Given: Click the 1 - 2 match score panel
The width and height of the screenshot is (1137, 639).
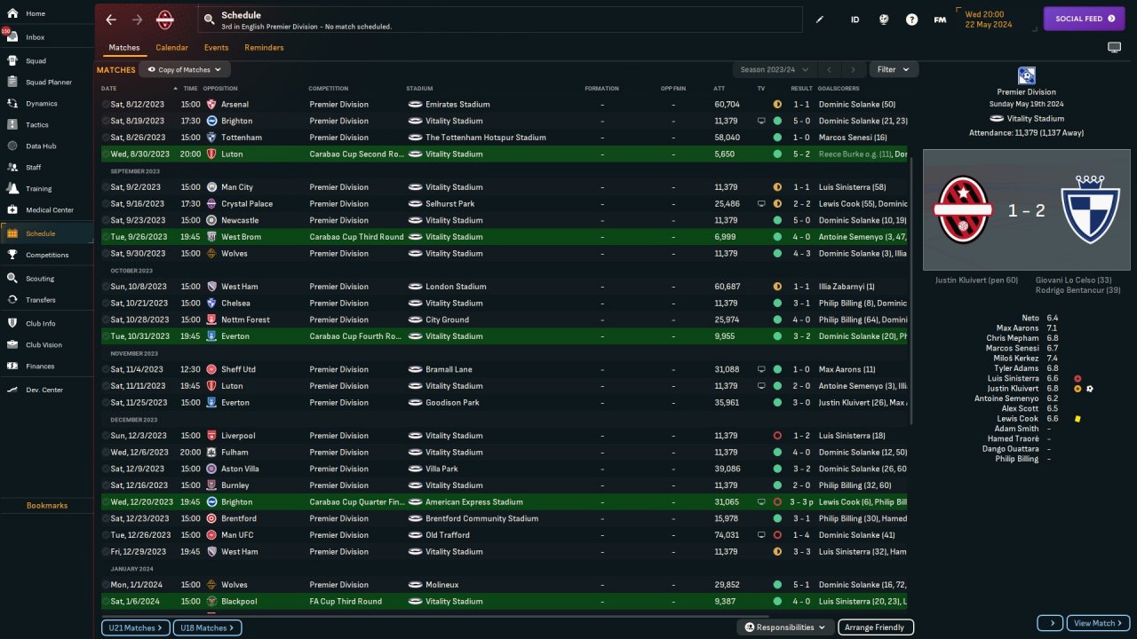Looking at the screenshot, I should pos(1026,210).
